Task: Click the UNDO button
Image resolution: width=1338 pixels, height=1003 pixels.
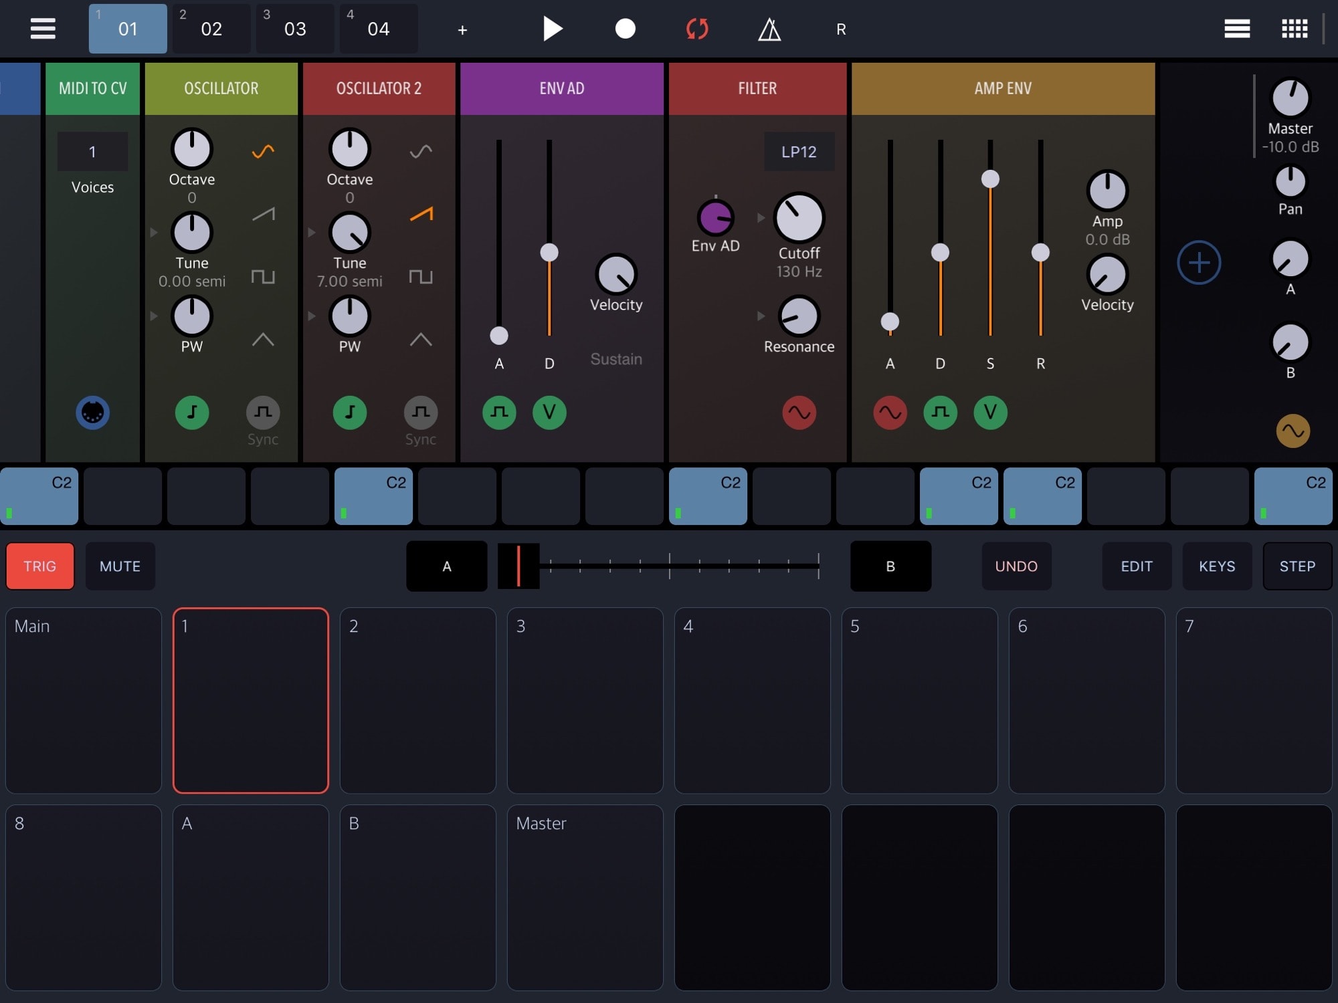Action: (x=1016, y=566)
